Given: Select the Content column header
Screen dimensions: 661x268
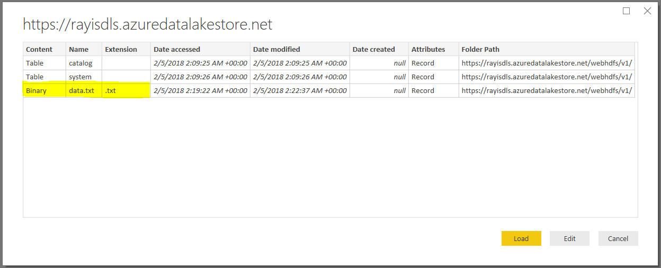Looking at the screenshot, I should coord(39,49).
